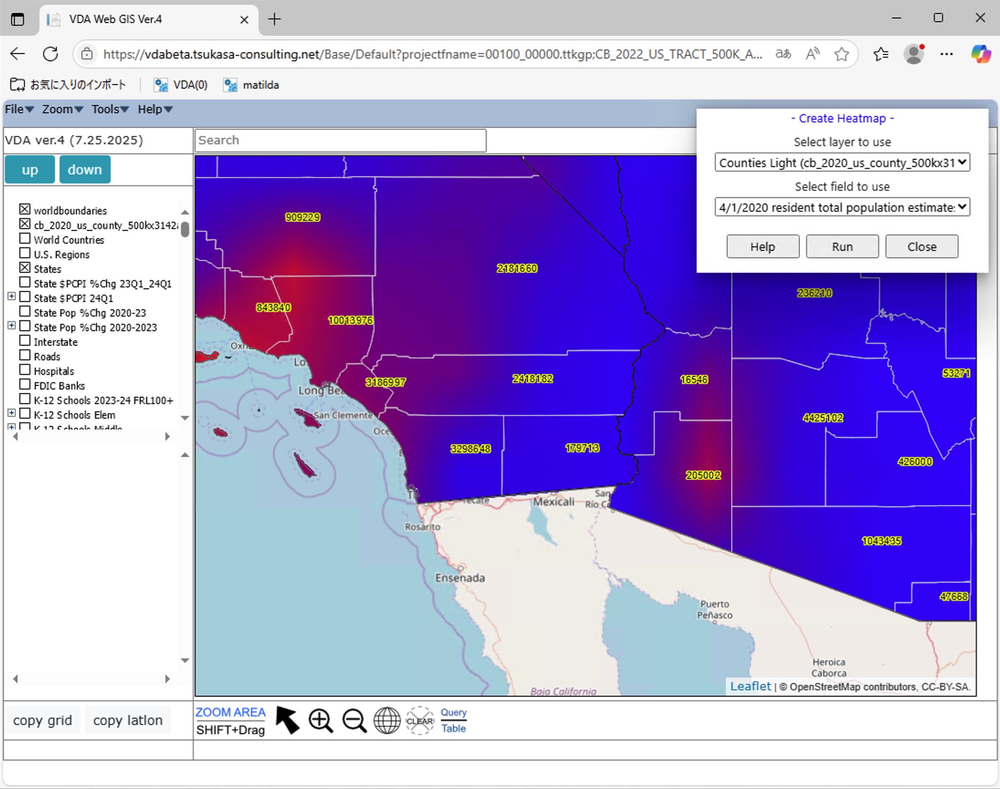The image size is (1000, 789).
Task: Open the Select layer to use dropdown
Action: [842, 163]
